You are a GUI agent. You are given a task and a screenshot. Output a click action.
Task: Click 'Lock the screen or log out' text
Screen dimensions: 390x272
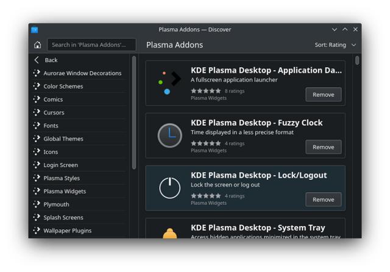[x=225, y=185]
